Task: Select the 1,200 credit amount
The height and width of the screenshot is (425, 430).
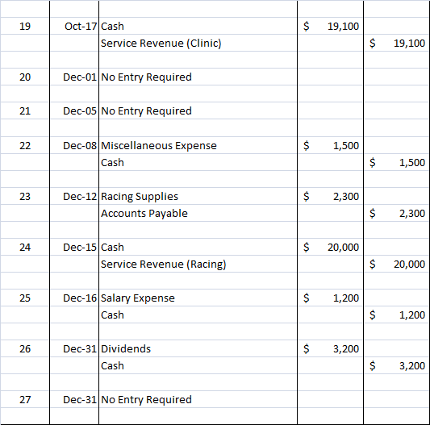Action: (x=397, y=315)
